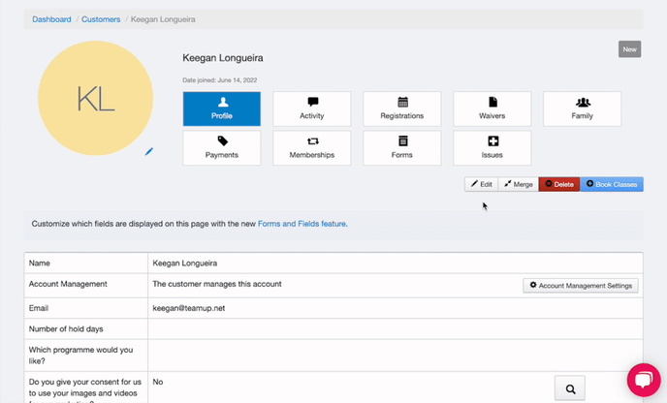Open Account Management Settings
The height and width of the screenshot is (403, 667).
pos(581,286)
